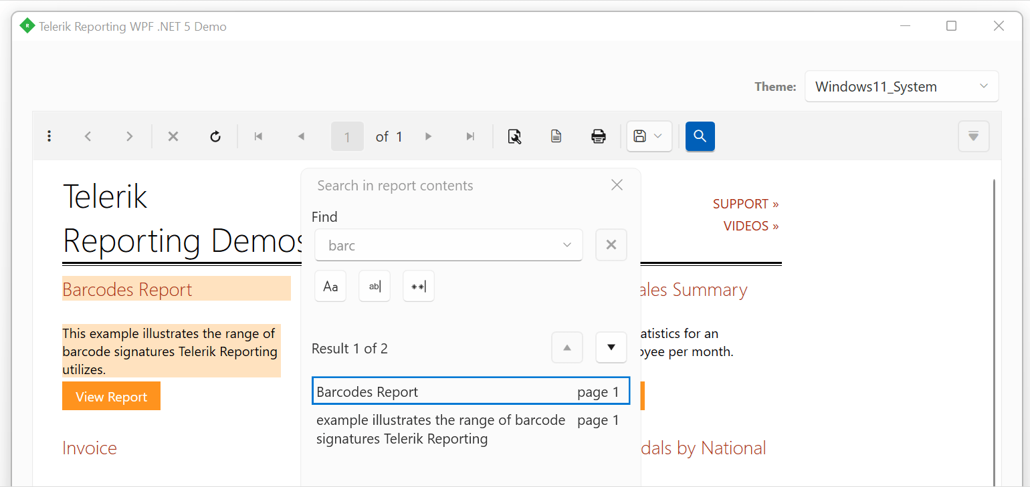Image resolution: width=1030 pixels, height=487 pixels.
Task: Collapse toolbar with the far-right arrow button
Action: click(974, 136)
